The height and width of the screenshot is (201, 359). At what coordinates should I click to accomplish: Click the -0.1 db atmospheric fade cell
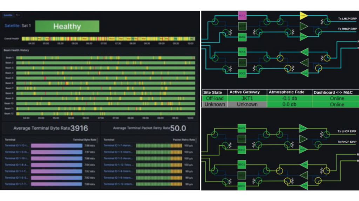[x=289, y=98]
